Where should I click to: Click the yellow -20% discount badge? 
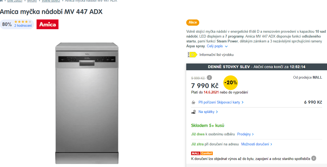231,83
